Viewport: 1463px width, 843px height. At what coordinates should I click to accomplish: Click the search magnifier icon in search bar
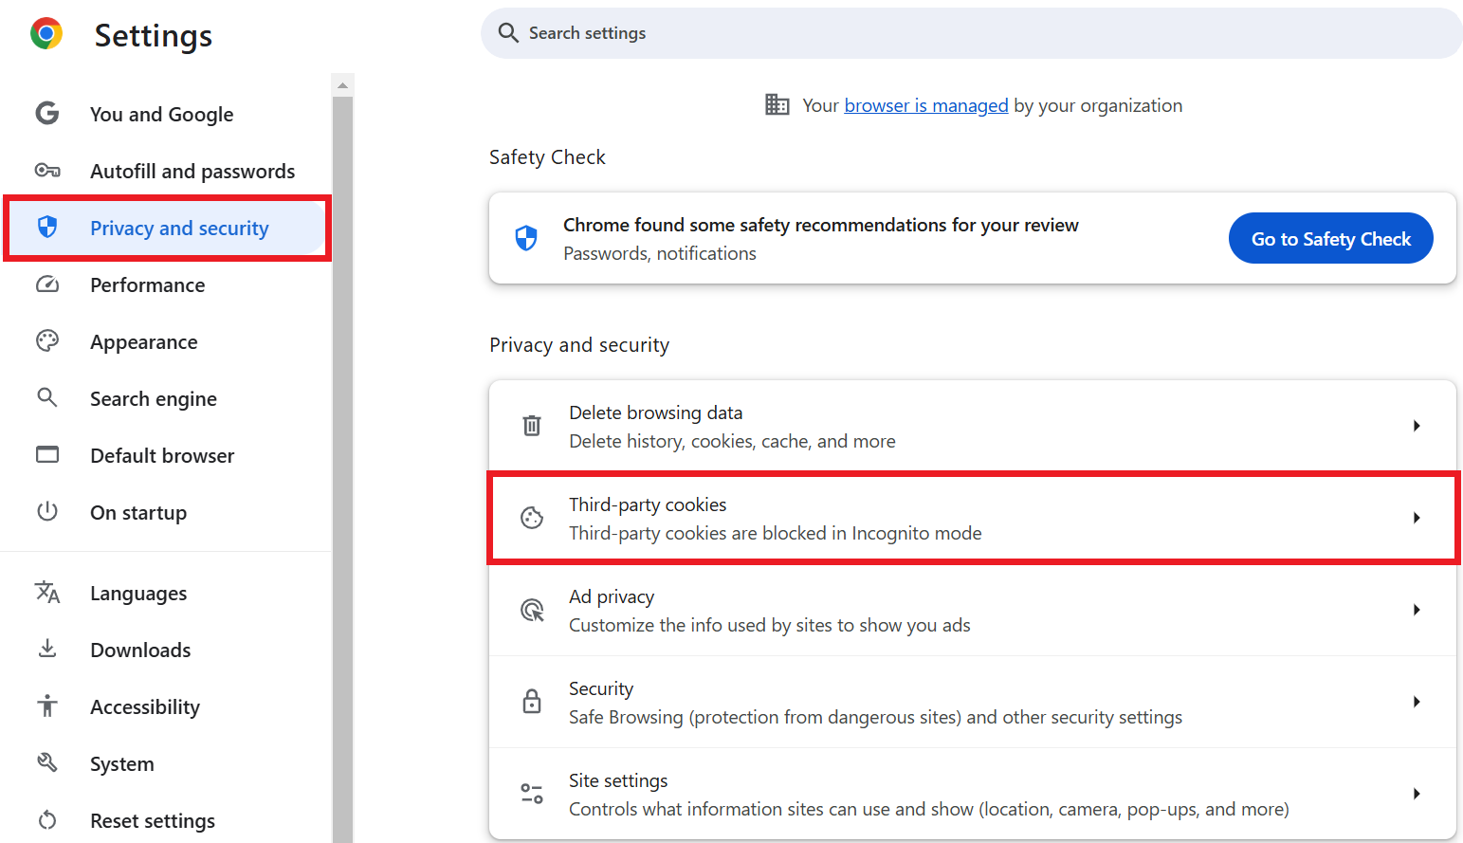508,33
